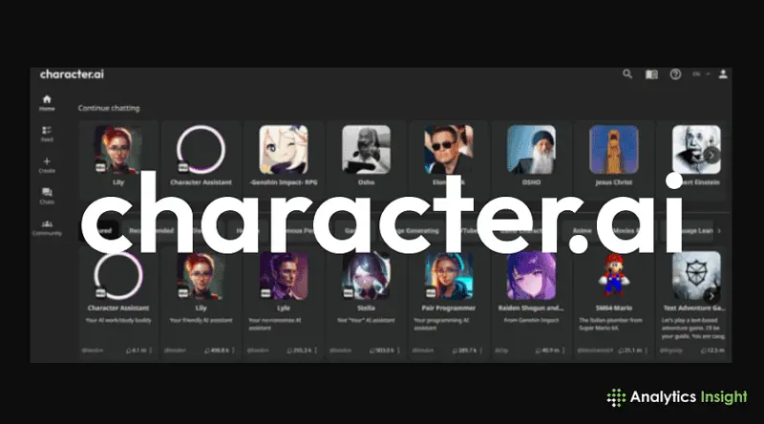Screen dimensions: 764x424
Task: Go to Home in the sidebar
Action: click(47, 103)
